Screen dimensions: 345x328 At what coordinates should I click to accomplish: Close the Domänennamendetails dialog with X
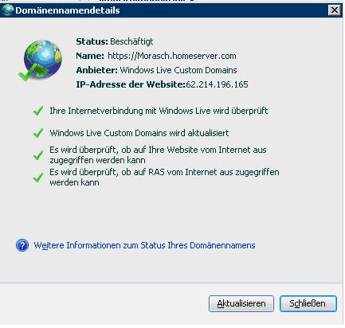pos(335,10)
